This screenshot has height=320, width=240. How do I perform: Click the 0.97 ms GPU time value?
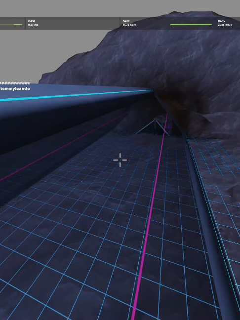coord(33,25)
